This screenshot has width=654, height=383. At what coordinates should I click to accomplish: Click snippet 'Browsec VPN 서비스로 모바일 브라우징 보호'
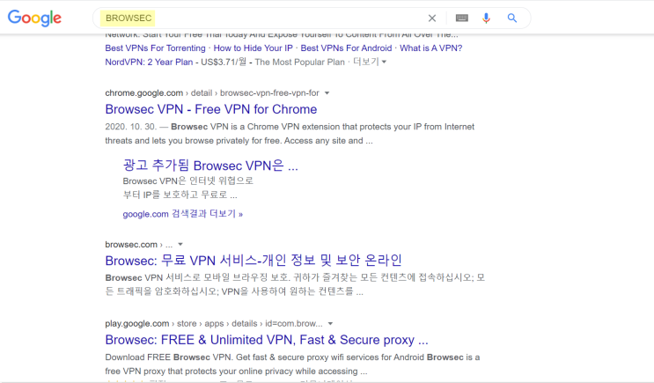197,277
